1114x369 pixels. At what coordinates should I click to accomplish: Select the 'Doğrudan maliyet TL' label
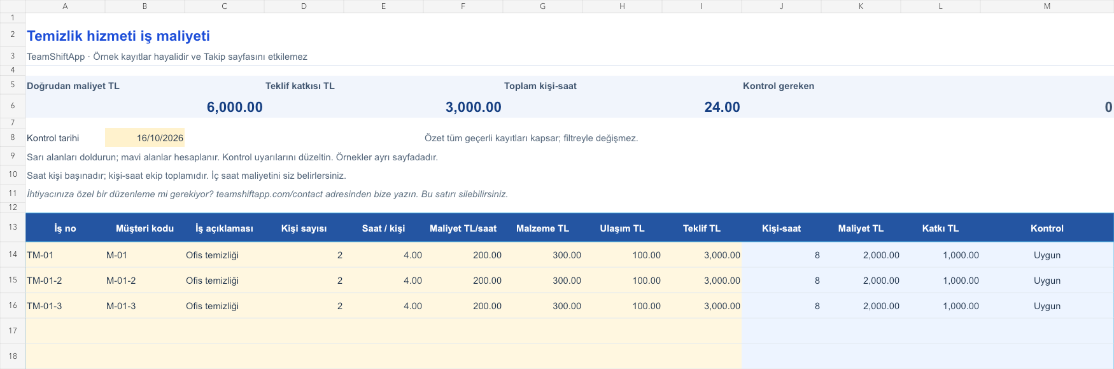[73, 86]
